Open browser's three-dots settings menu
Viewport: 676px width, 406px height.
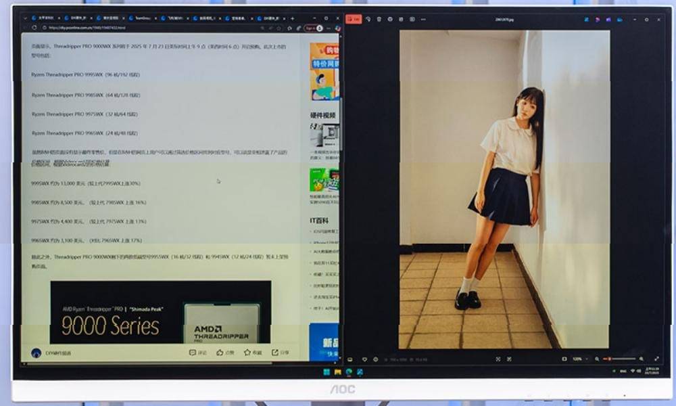[329, 28]
